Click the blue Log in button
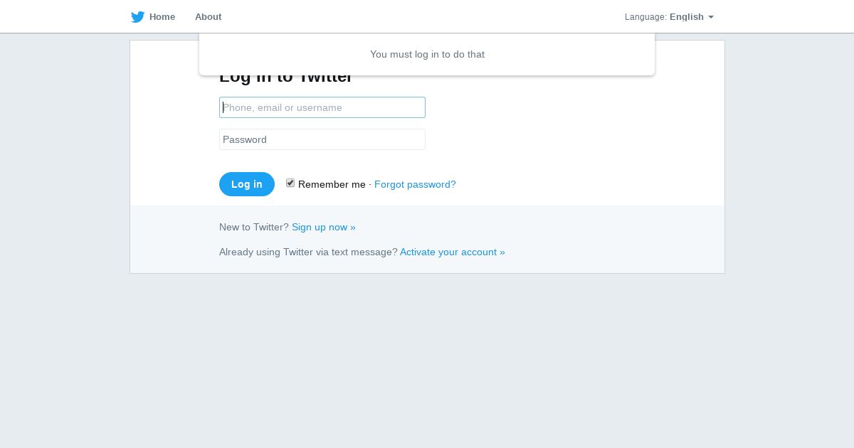This screenshot has height=448, width=854. 247,184
